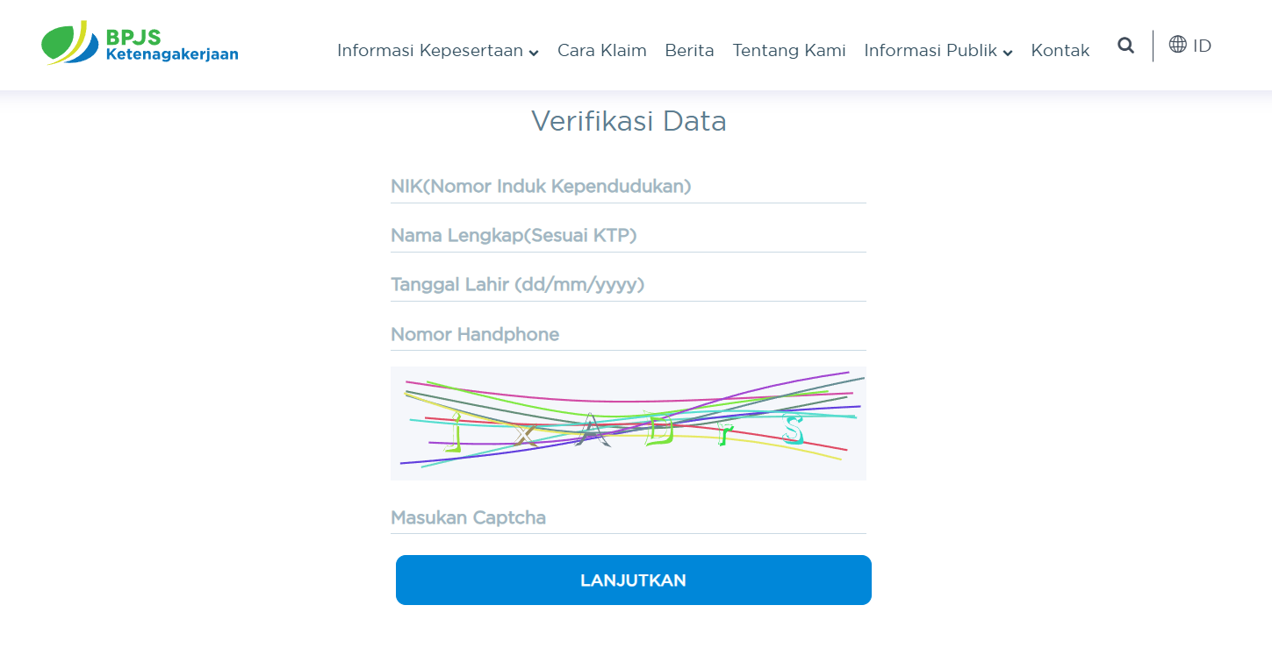
Task: Click the globe language icon
Action: [1177, 45]
